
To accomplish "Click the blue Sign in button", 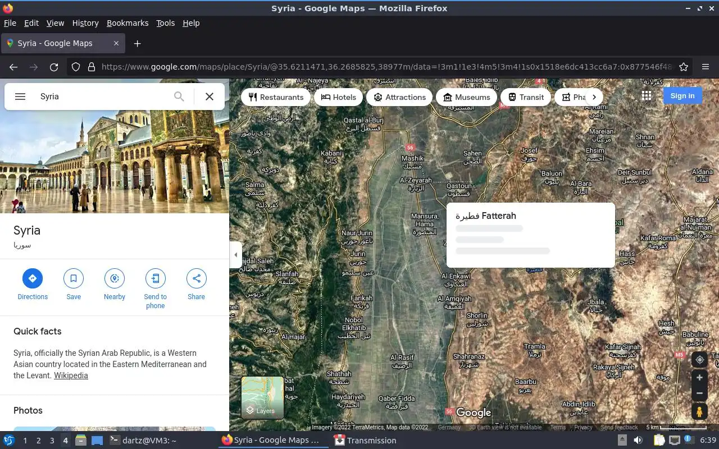I will (682, 96).
